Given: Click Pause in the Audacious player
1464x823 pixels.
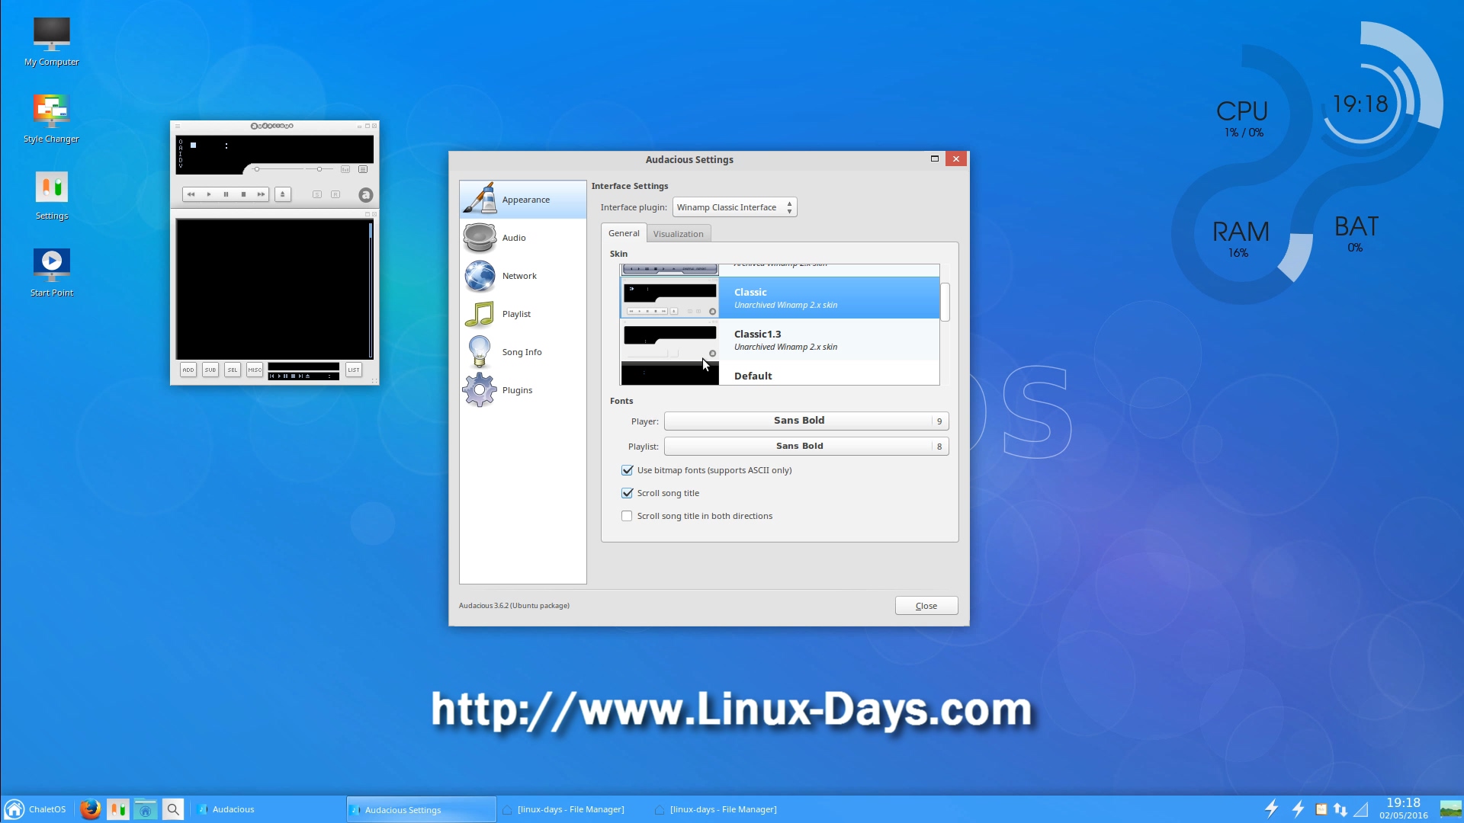Looking at the screenshot, I should (x=226, y=194).
